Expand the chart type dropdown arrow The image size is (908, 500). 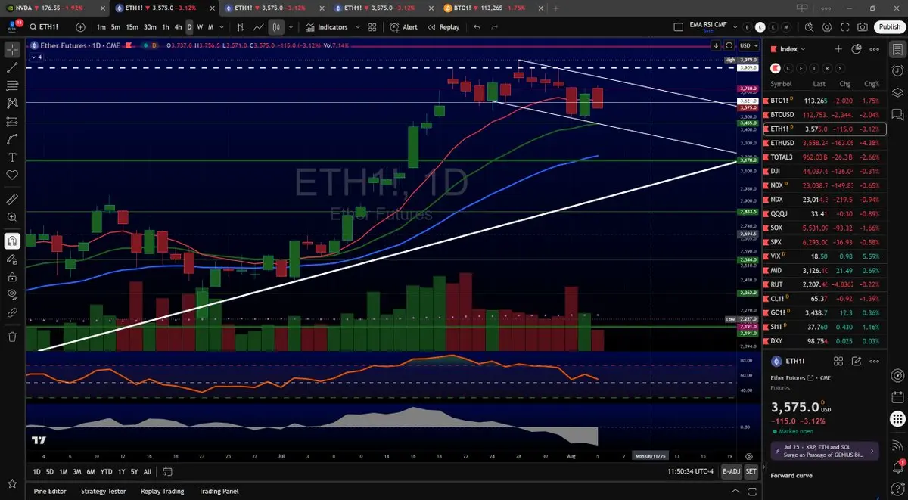[291, 27]
